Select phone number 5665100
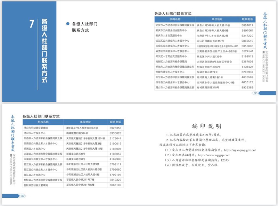Screen dimensions: 278x206 115,185
